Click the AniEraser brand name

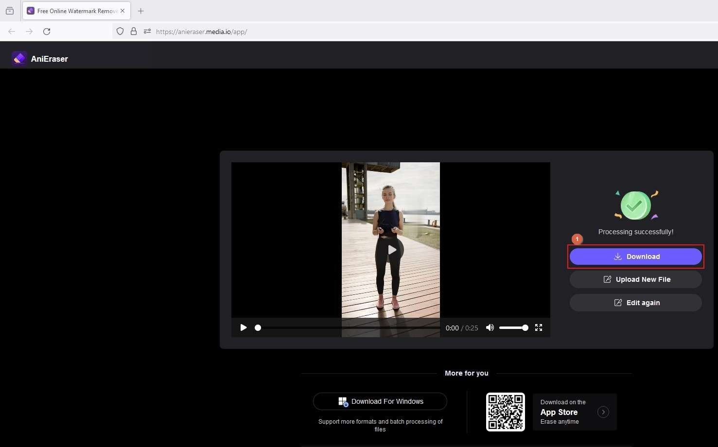pos(50,59)
